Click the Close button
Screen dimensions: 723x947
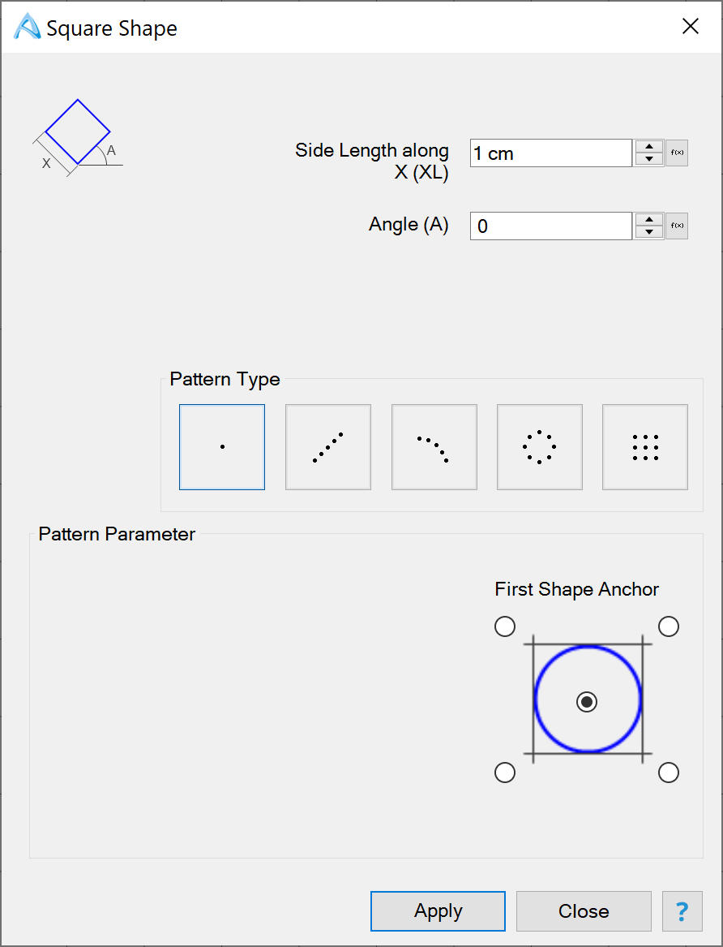[x=584, y=911]
